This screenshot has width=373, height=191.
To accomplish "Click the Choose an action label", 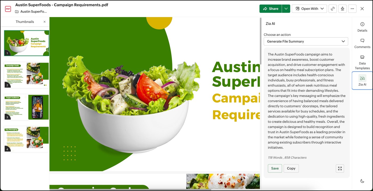I will pyautogui.click(x=277, y=35).
